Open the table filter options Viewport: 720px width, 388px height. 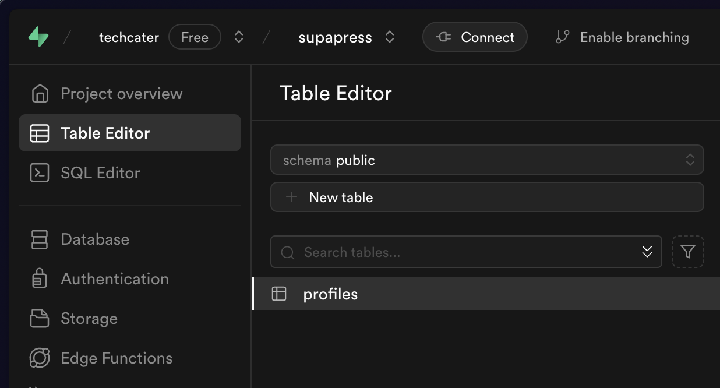click(688, 252)
